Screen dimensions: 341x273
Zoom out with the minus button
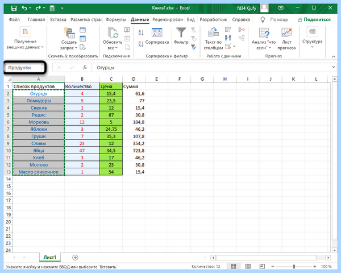click(x=273, y=267)
